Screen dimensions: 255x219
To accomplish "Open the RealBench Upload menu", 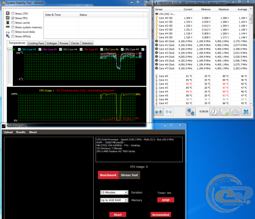I will 8,132.
